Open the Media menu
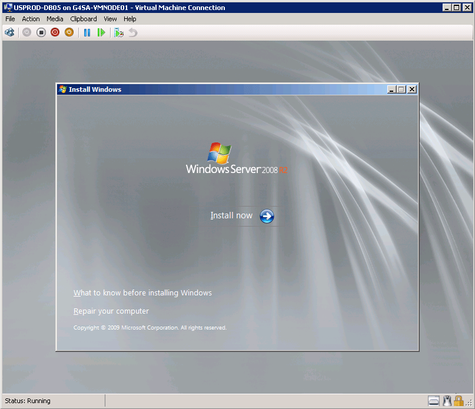Image resolution: width=475 pixels, height=409 pixels. pyautogui.click(x=55, y=19)
